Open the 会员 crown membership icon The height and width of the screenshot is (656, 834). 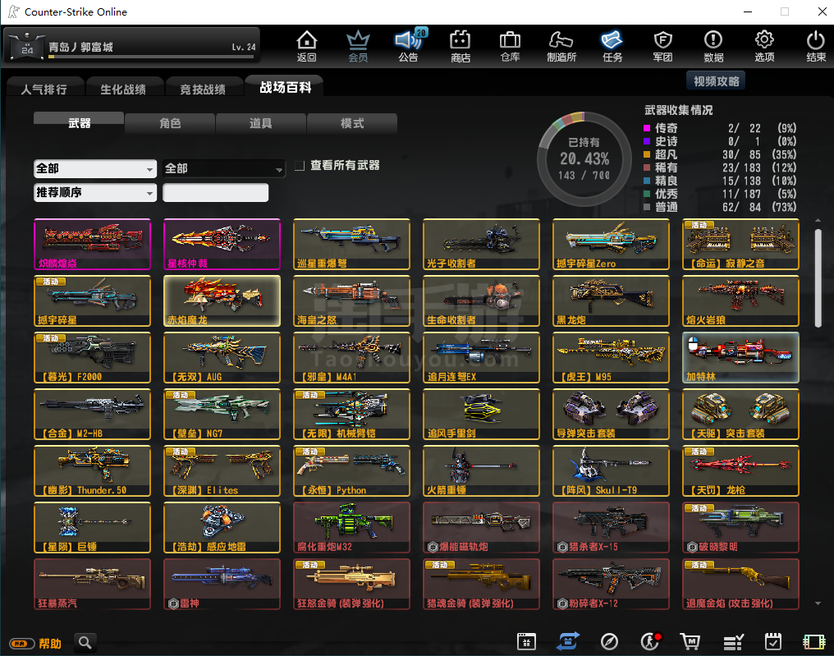(x=358, y=46)
